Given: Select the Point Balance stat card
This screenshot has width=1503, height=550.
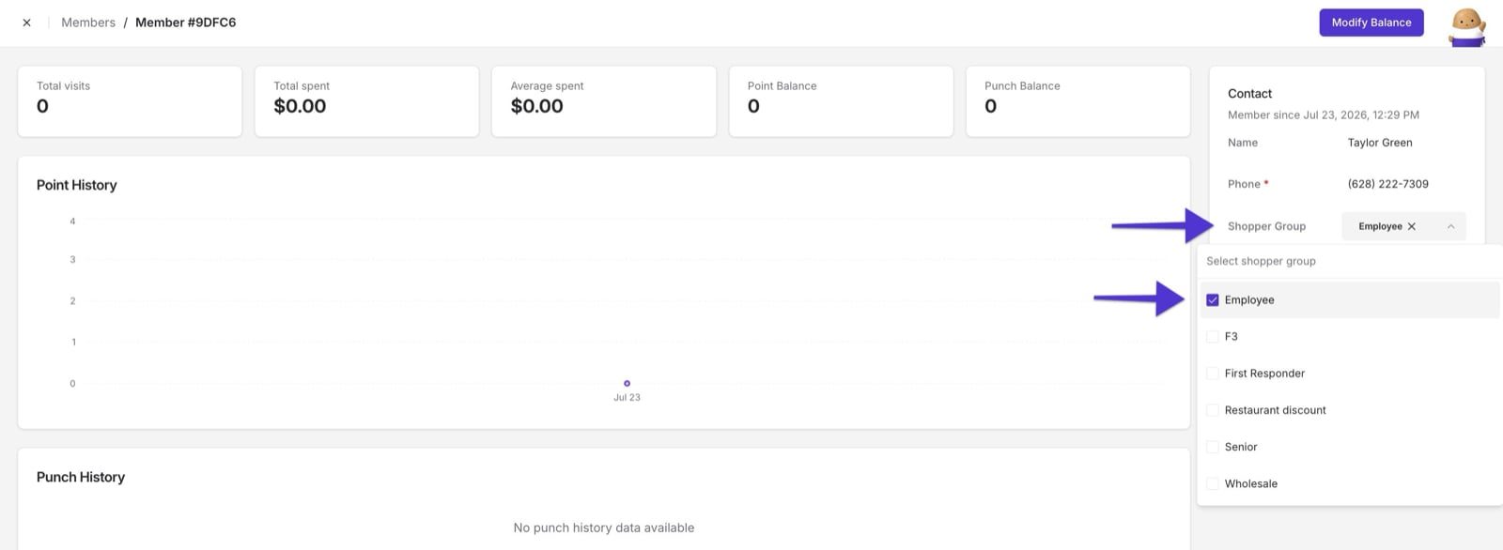Looking at the screenshot, I should tap(841, 101).
